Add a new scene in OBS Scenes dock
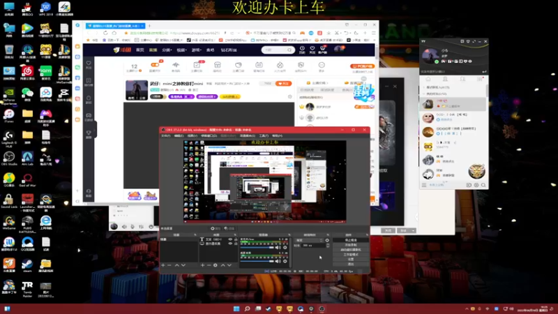The image size is (558, 314). 163,265
